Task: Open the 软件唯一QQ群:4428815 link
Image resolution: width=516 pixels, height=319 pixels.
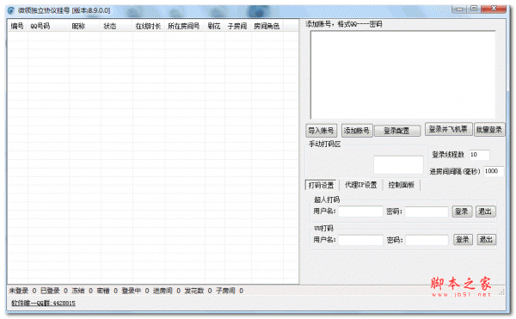Action: [x=43, y=303]
